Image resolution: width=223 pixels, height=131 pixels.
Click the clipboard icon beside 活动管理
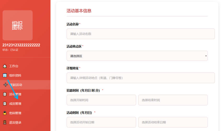tap(5, 94)
